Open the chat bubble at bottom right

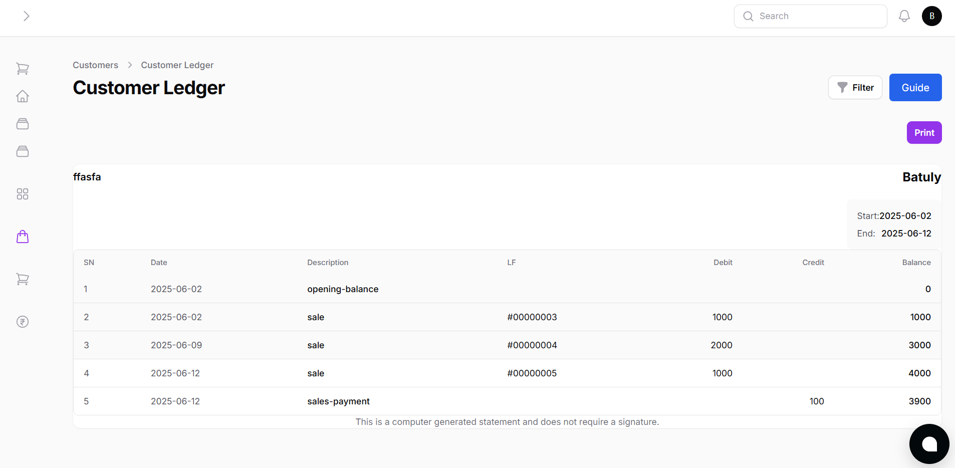[x=928, y=444]
